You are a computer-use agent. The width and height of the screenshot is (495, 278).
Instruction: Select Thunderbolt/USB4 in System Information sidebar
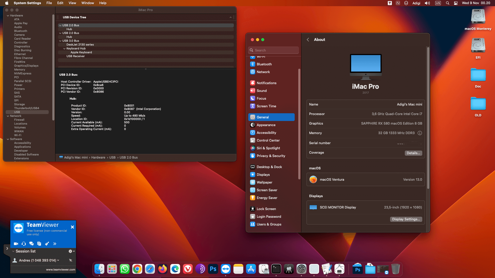(x=27, y=108)
